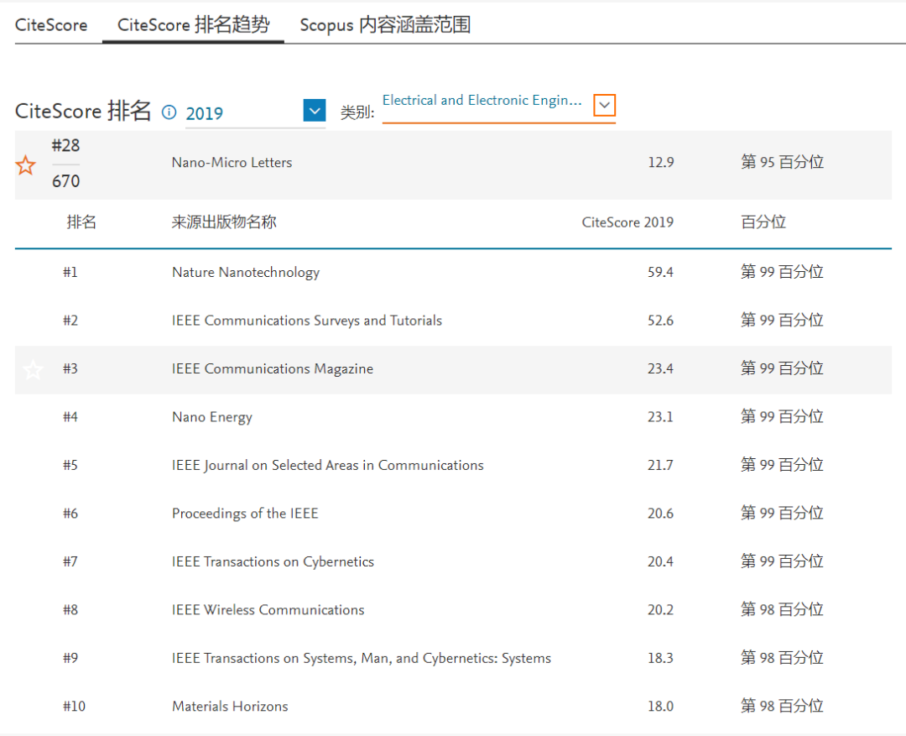Click the CiteScore 排名 heading
The image size is (906, 736).
click(82, 111)
